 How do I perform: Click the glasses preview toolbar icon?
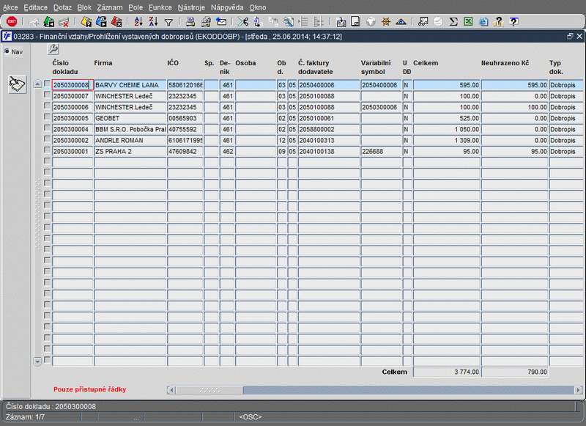[423, 22]
